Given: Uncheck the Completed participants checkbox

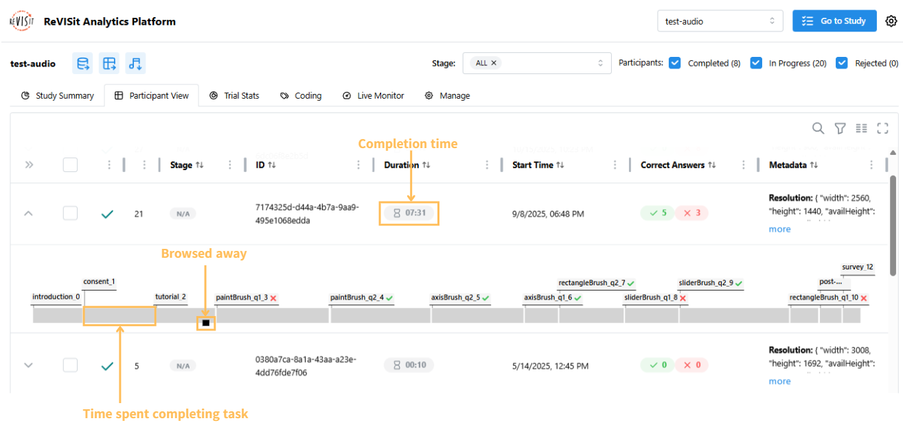Looking at the screenshot, I should click(x=675, y=63).
